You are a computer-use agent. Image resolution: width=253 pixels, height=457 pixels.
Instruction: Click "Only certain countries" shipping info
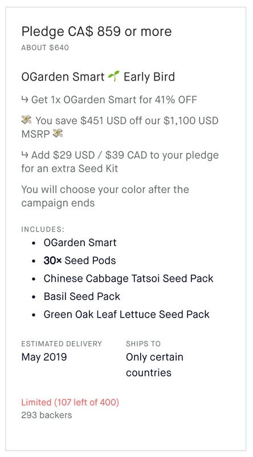tap(155, 365)
